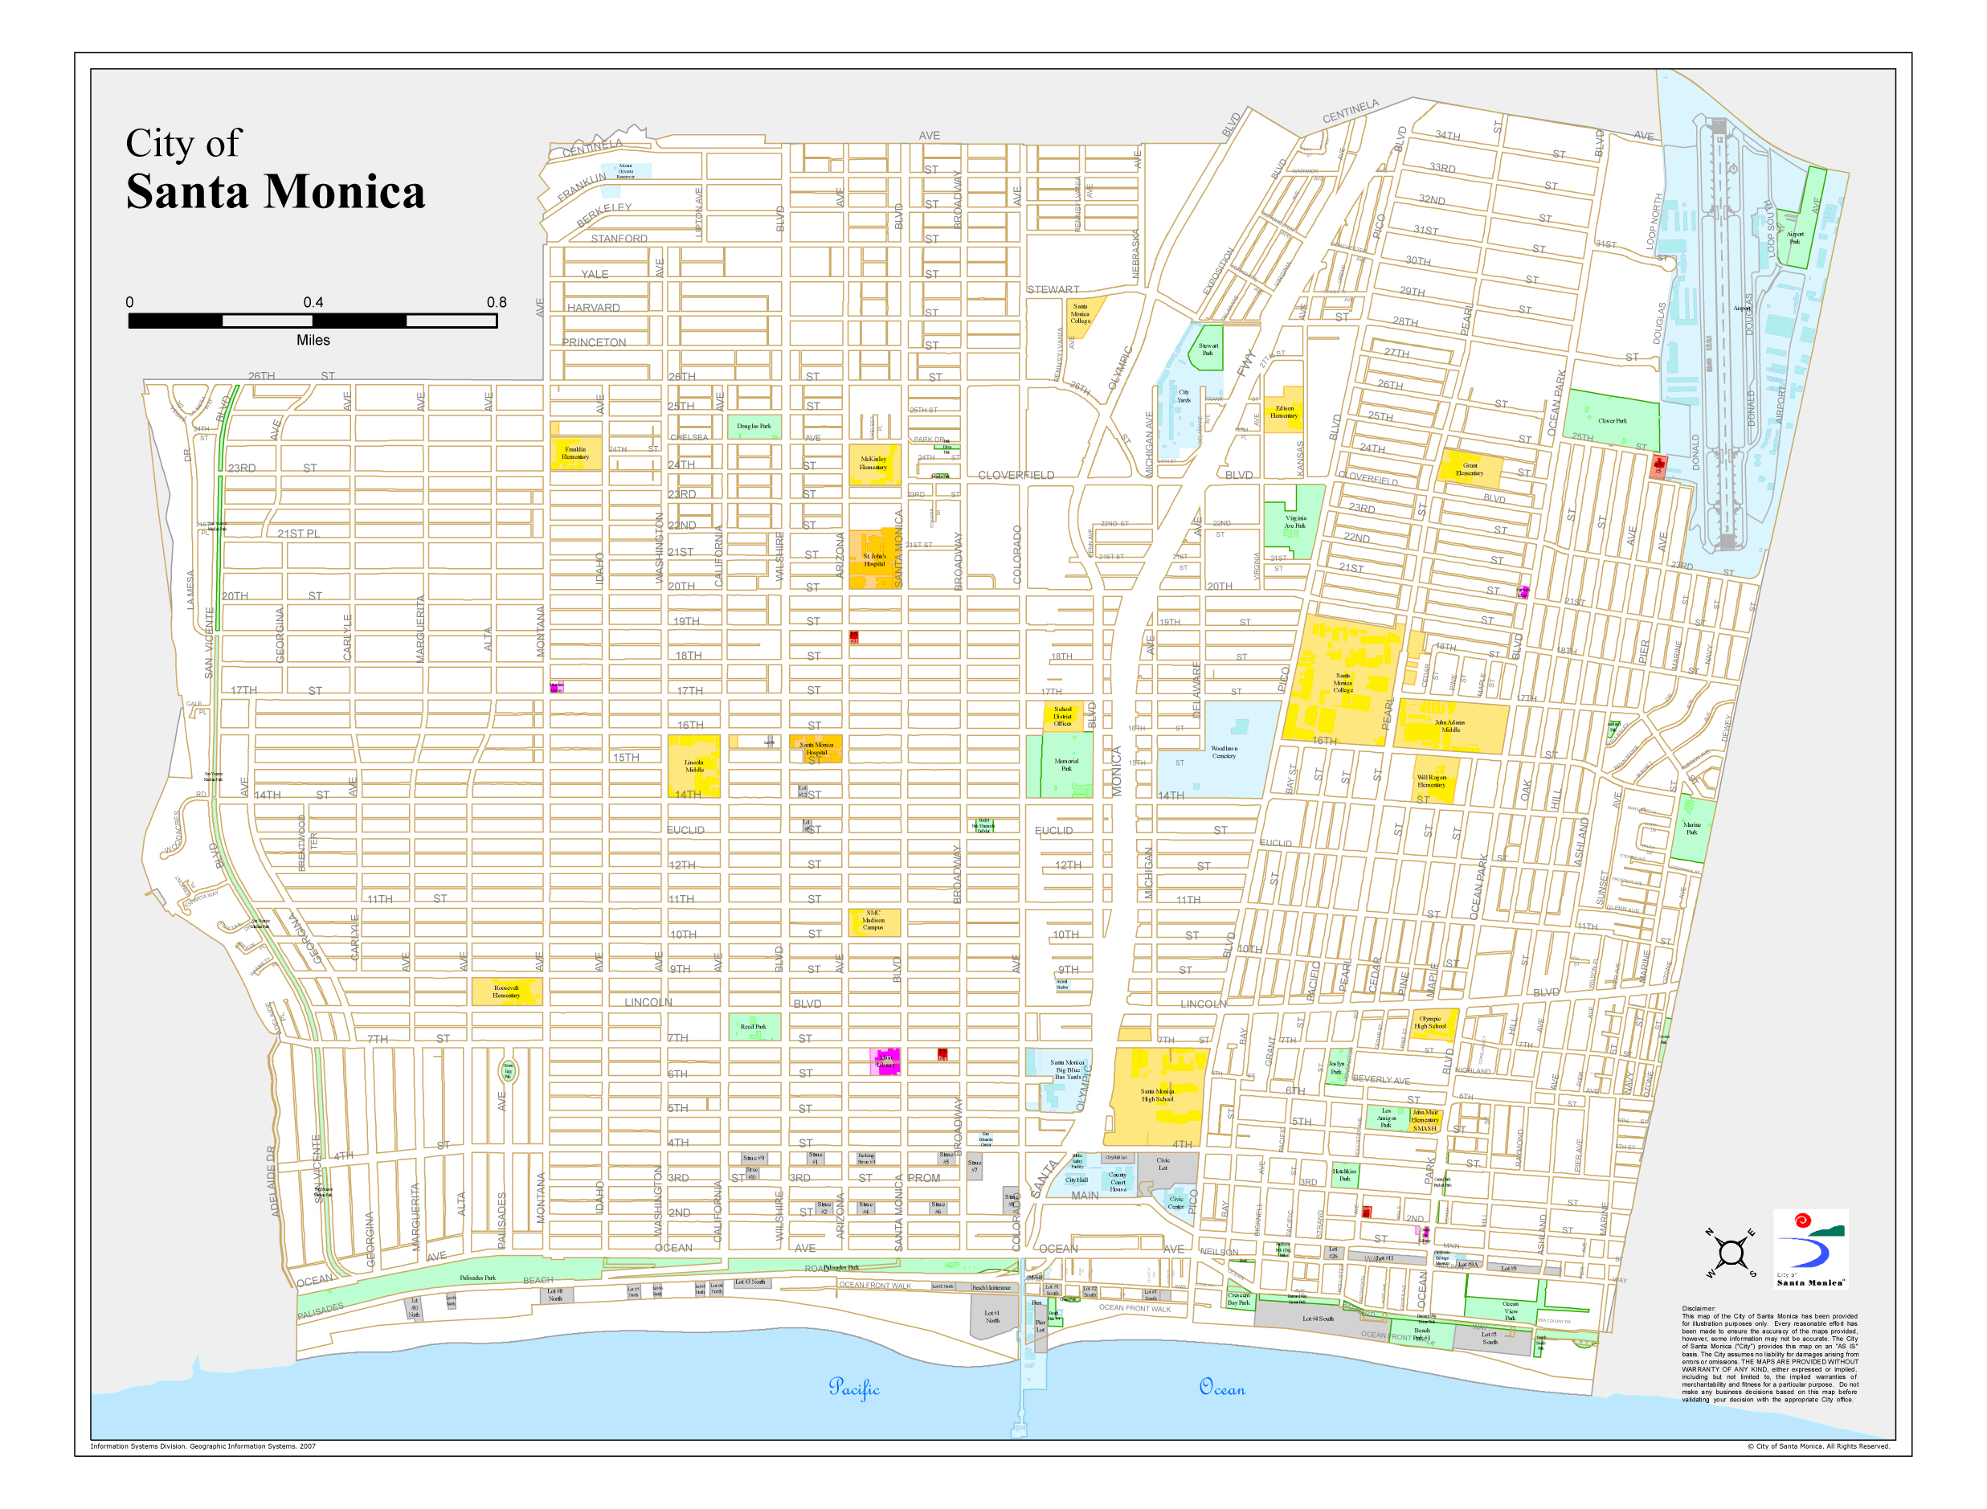1987x1509 pixels.
Task: Click the Lincoln Middle school block
Action: pos(694,765)
